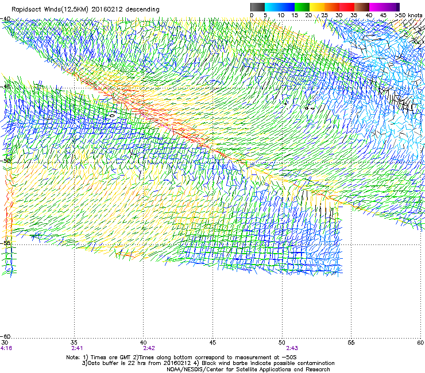The width and height of the screenshot is (425, 373).
Task: Click the 'Rapidscat Winds(12.5KM)' title text
Action: point(50,10)
